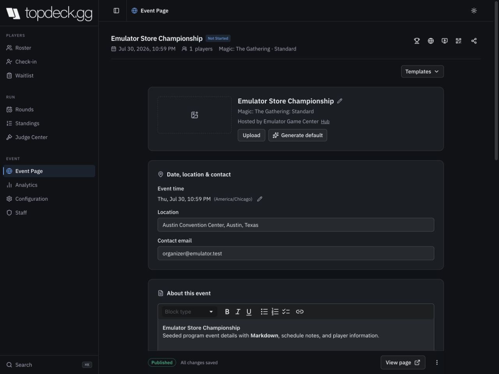The height and width of the screenshot is (374, 499).
Task: Click the View page button
Action: tap(403, 363)
